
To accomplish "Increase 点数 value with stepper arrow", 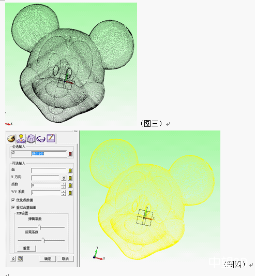I will [64, 184].
